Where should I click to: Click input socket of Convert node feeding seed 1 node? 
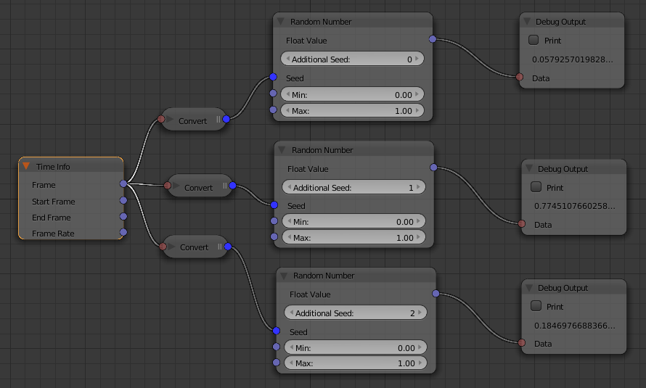tap(167, 186)
